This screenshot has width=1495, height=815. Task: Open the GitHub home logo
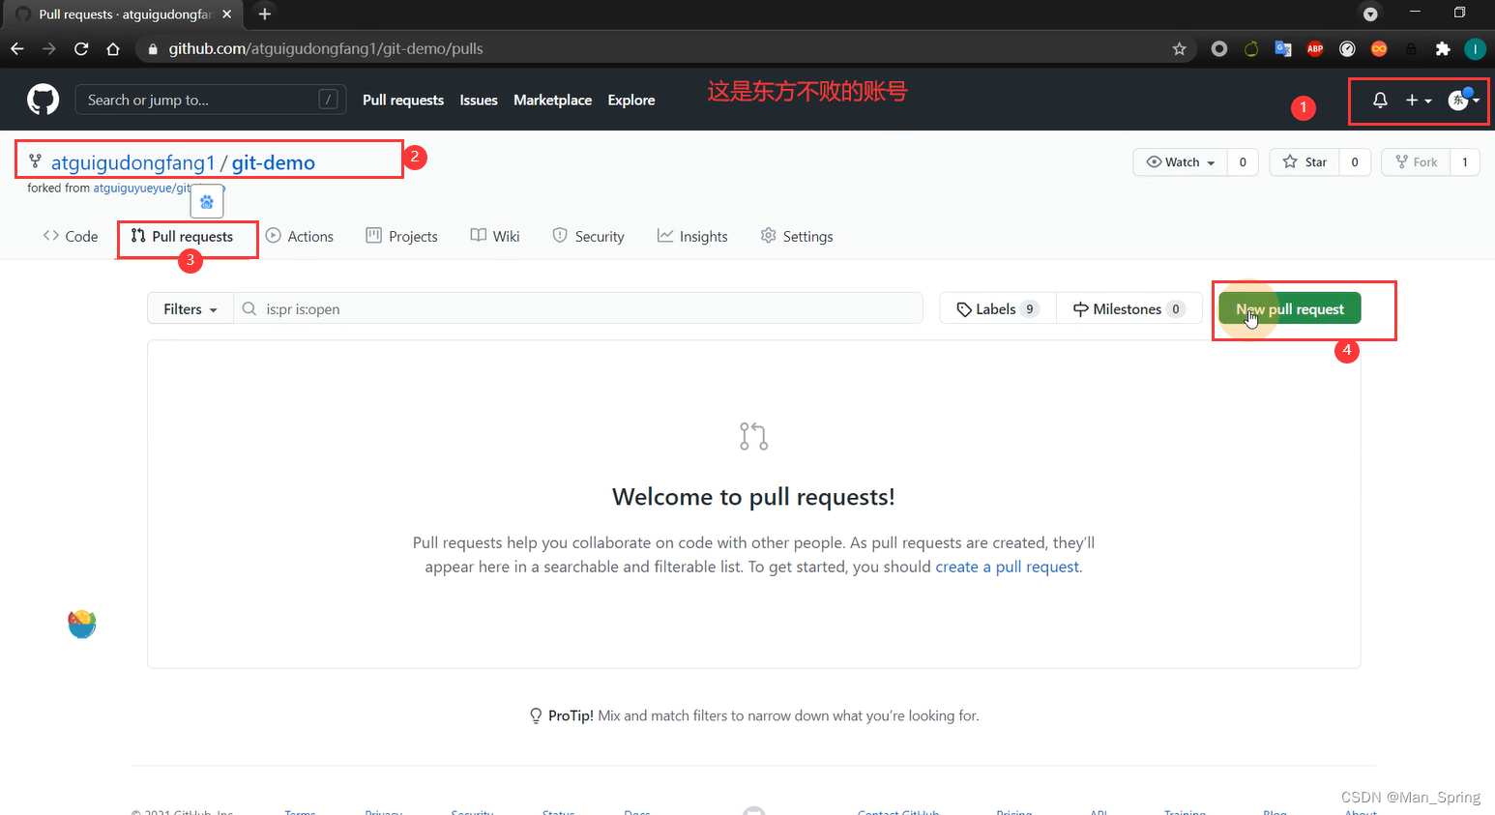pos(43,100)
